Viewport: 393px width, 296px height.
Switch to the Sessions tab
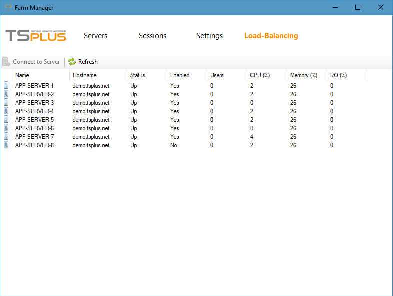coord(152,36)
